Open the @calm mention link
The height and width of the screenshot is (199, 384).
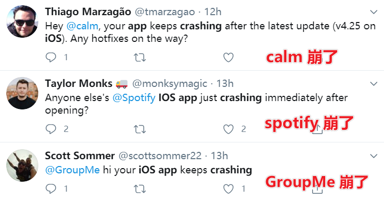coord(82,26)
